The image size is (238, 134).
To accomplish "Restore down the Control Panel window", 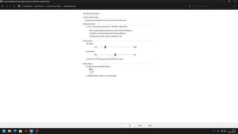I will 229,1.
